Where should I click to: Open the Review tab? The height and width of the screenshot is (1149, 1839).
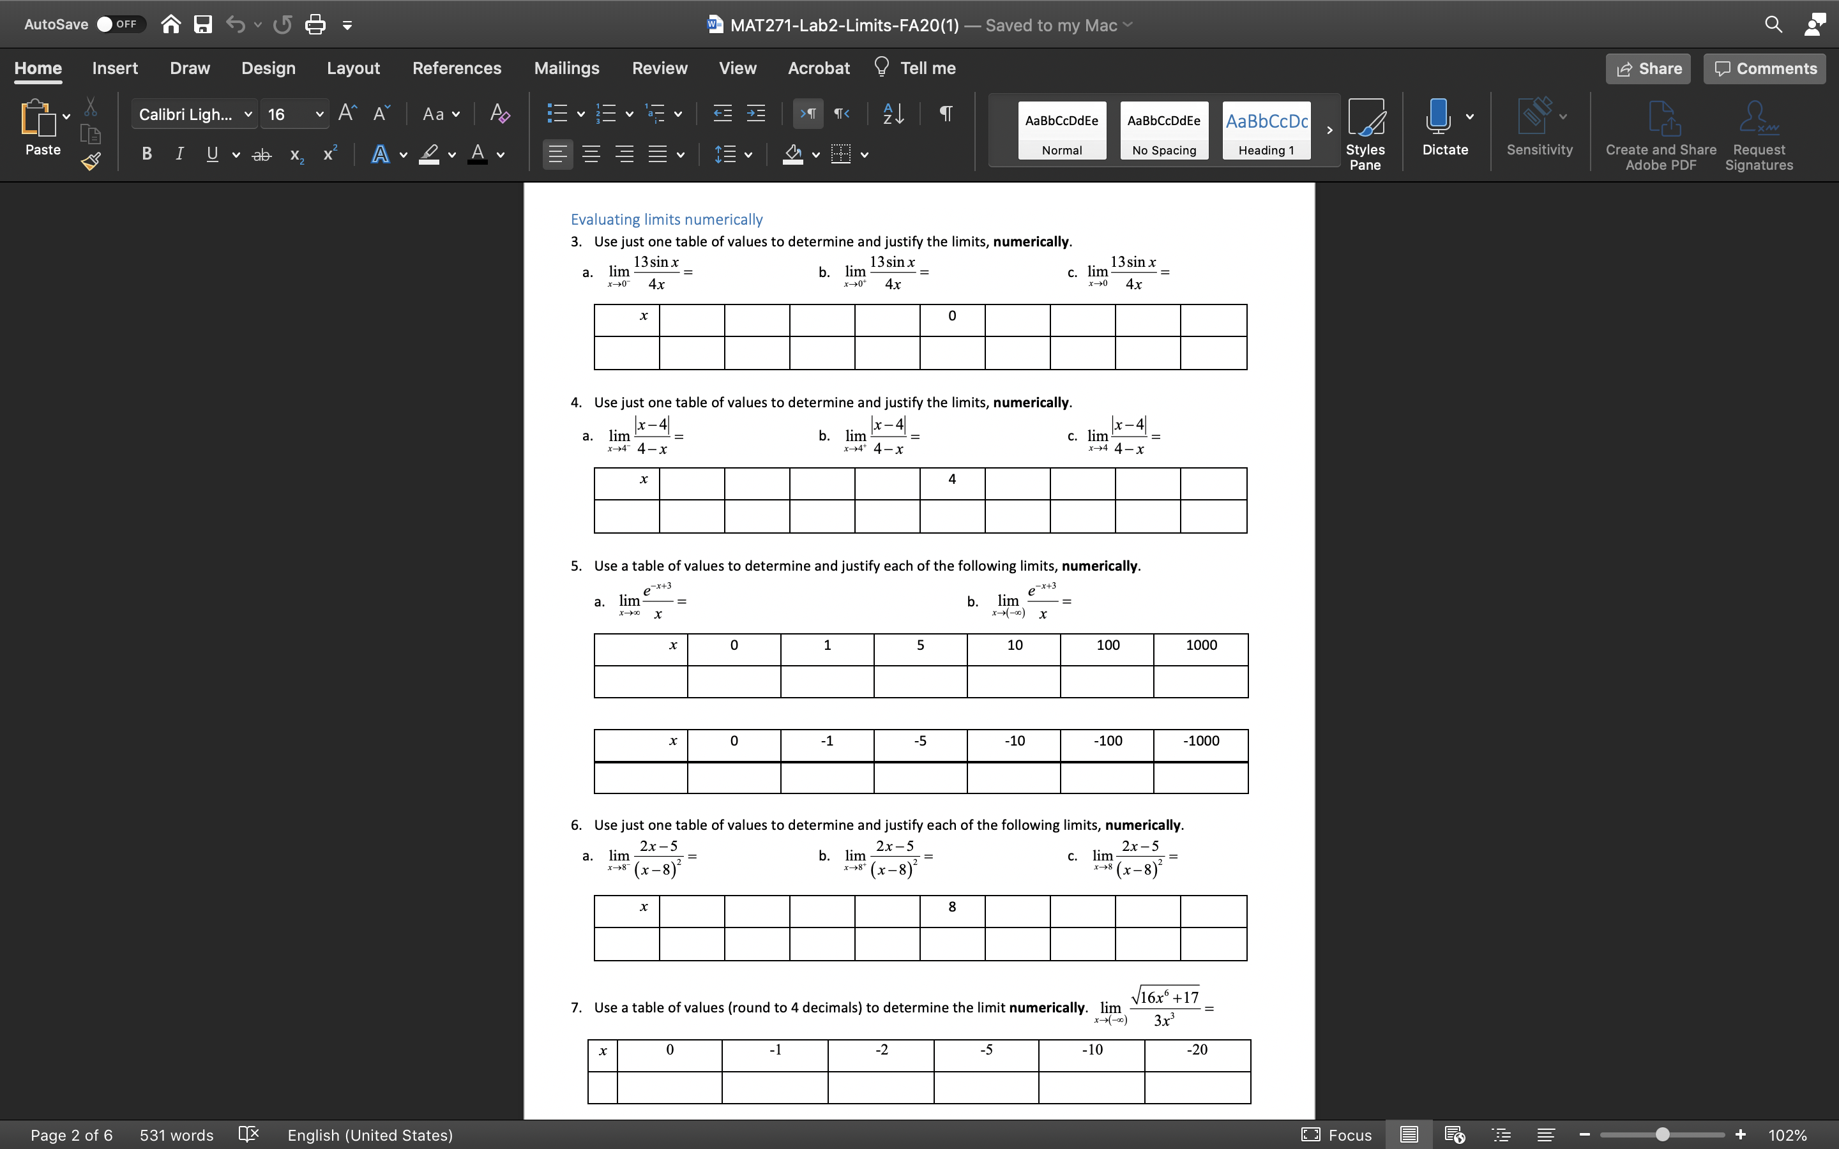point(660,68)
